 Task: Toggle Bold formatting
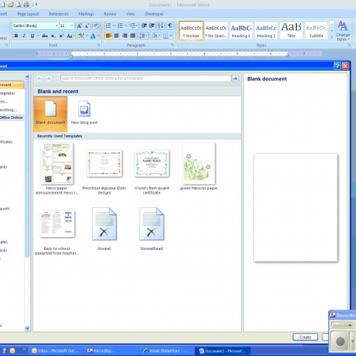pos(16,36)
